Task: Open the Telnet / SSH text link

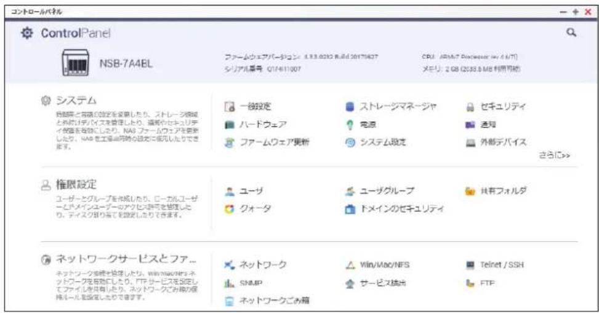Action: pyautogui.click(x=502, y=265)
